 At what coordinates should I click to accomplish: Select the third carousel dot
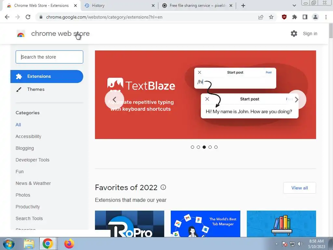[204, 147]
